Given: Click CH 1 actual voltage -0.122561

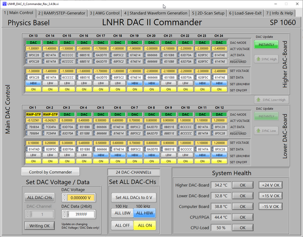Looking at the screenshot, I should coord(33,120).
